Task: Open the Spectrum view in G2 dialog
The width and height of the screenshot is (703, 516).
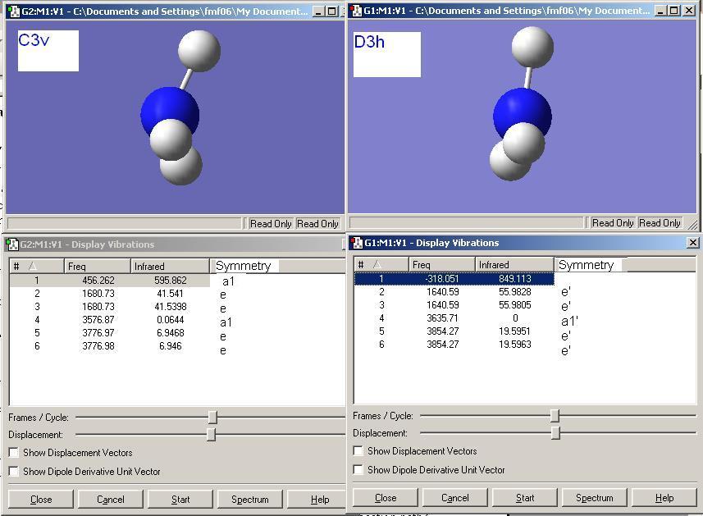Action: tap(249, 500)
